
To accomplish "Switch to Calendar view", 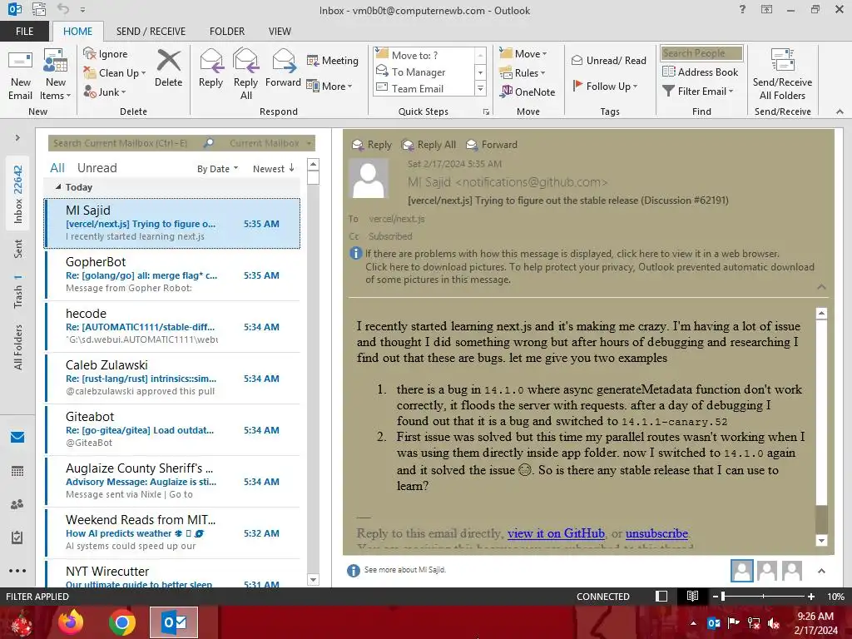I will (17, 471).
